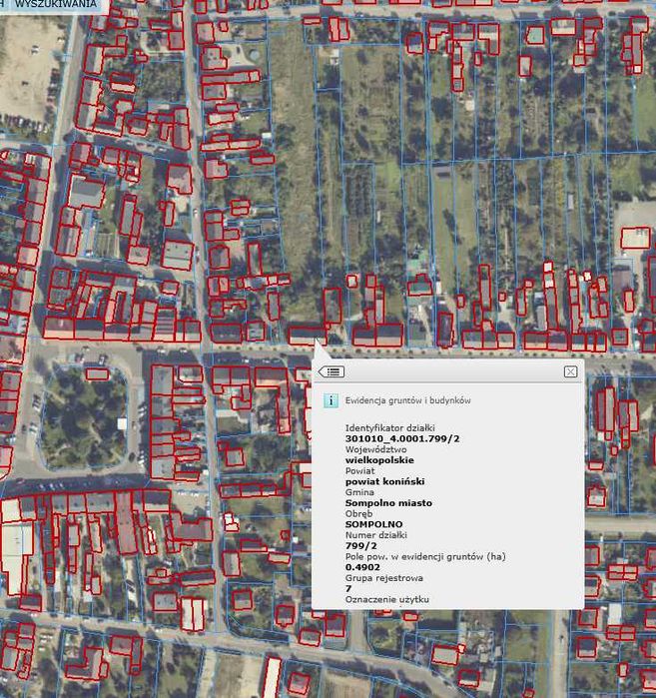Image resolution: width=656 pixels, height=698 pixels.
Task: Select the area value 0.4902
Action: point(362,567)
